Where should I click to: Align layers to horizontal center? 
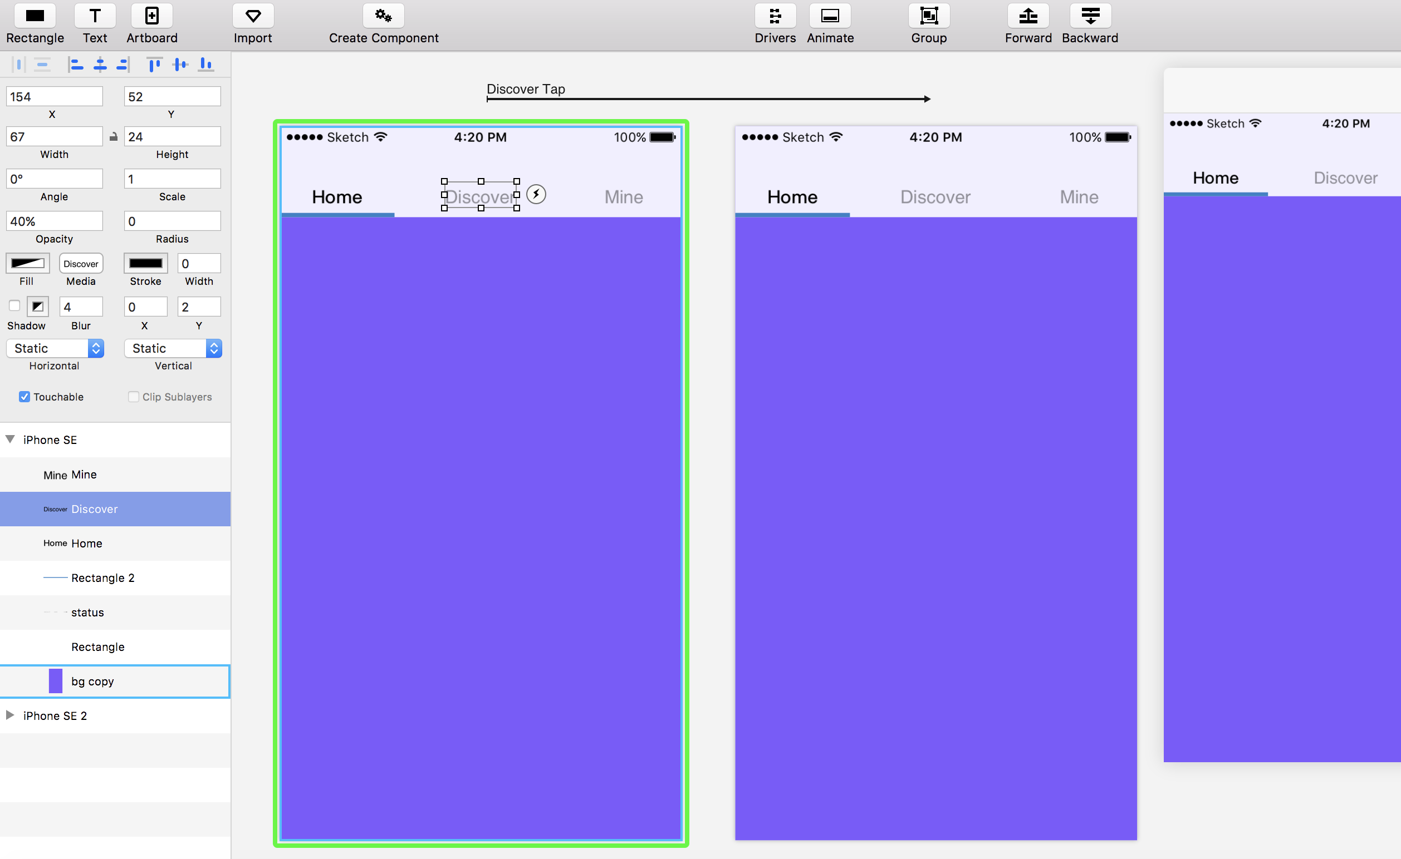click(100, 65)
